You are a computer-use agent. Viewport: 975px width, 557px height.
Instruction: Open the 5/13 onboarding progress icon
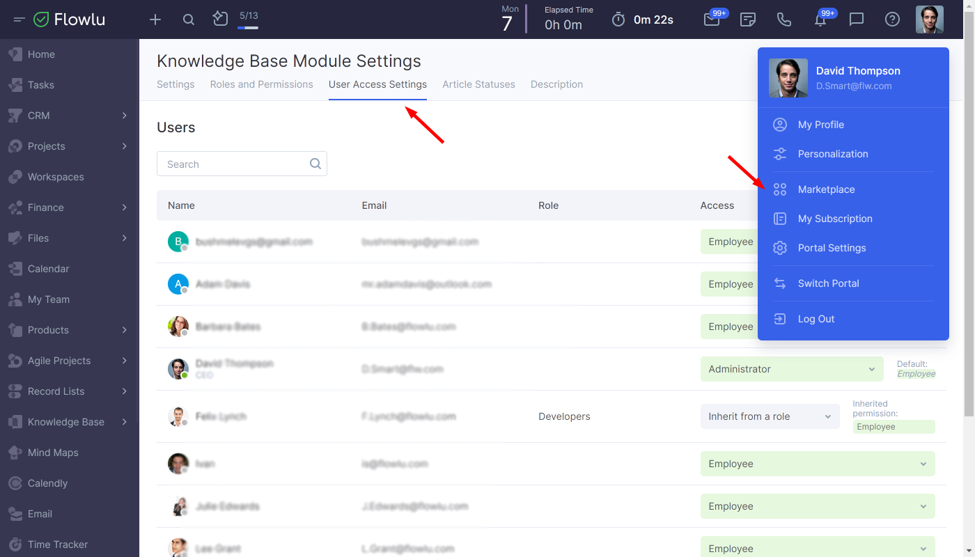click(221, 19)
